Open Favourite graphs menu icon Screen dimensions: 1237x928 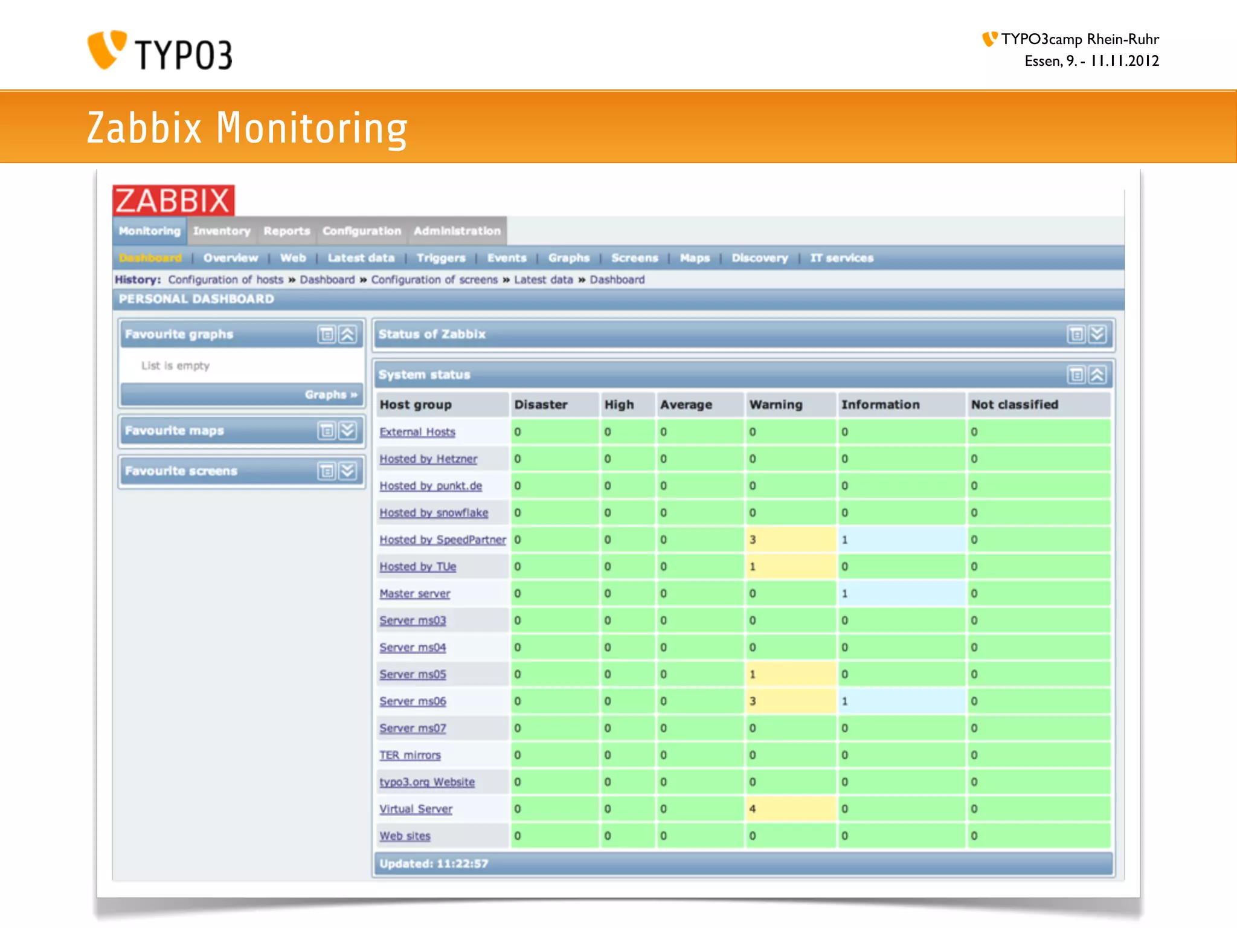326,334
